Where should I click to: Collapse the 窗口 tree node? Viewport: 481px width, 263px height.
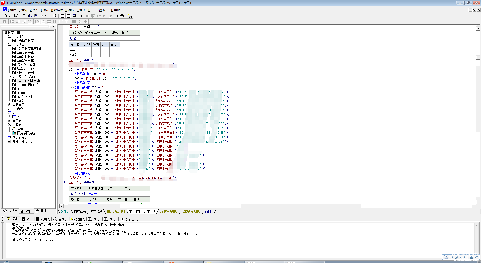click(5, 113)
